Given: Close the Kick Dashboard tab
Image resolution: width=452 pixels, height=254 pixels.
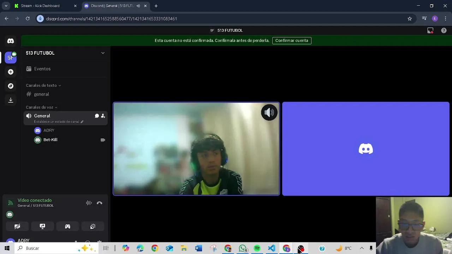Looking at the screenshot, I should click(75, 6).
